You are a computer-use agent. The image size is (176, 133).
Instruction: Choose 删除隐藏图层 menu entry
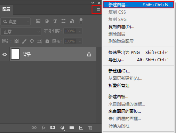pos(138,41)
